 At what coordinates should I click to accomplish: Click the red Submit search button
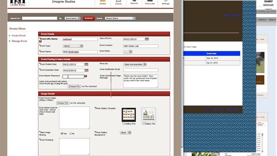(x=89, y=18)
